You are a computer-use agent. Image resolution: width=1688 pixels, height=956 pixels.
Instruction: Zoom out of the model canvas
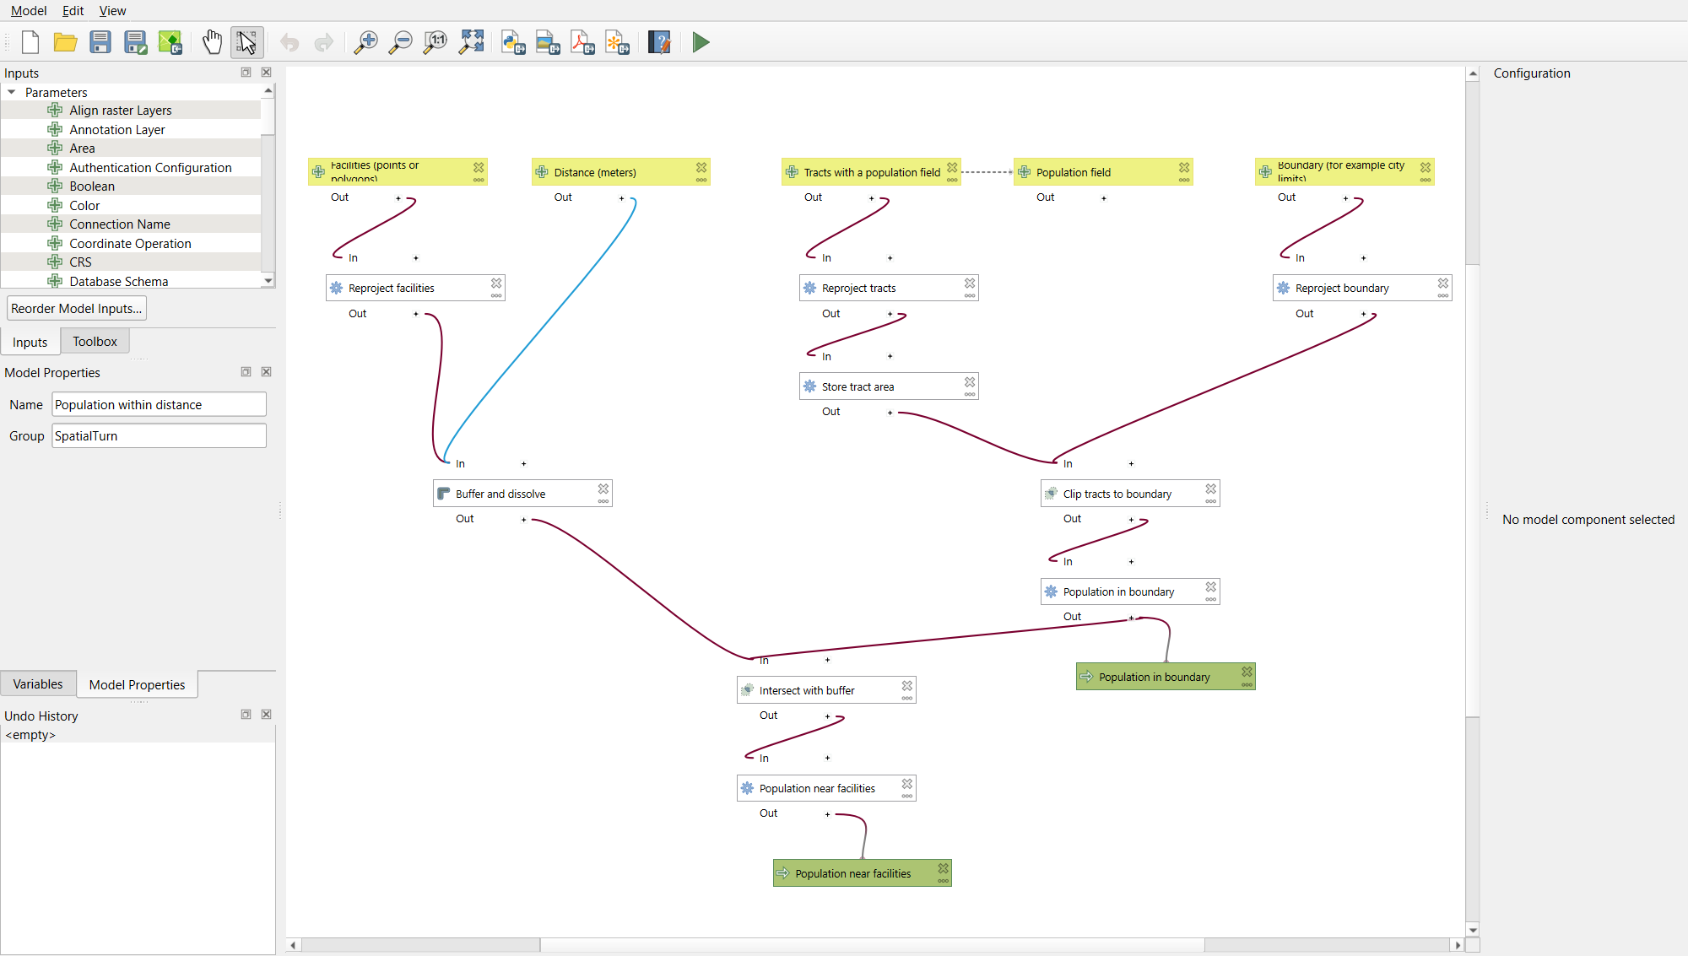tap(400, 42)
